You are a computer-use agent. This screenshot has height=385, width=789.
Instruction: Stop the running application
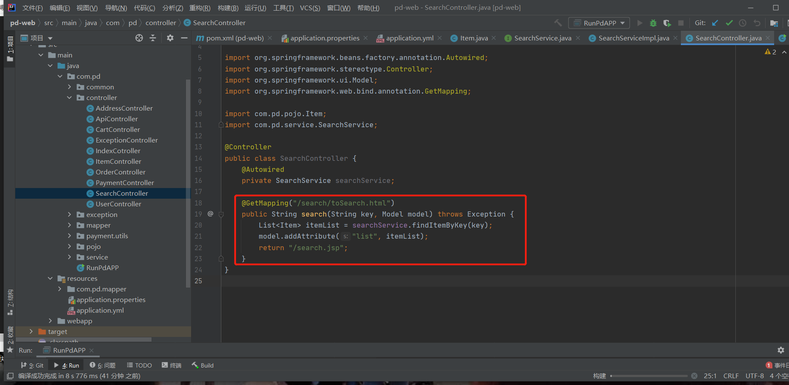point(681,23)
